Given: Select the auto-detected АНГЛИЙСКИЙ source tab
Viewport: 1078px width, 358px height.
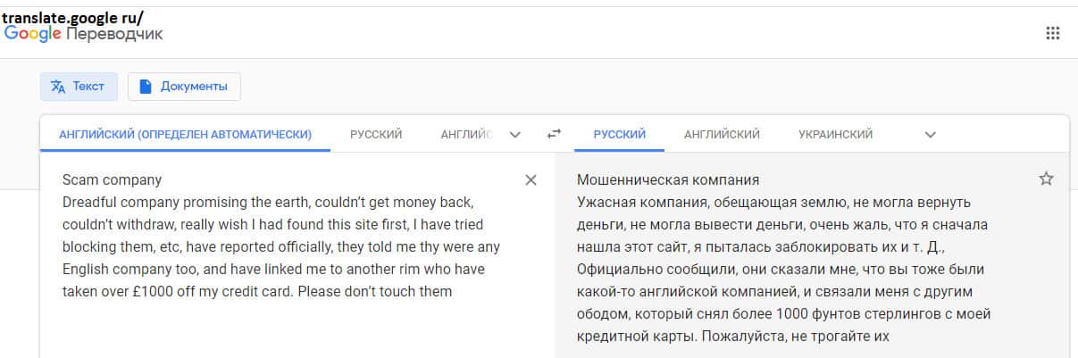Looking at the screenshot, I should [x=185, y=134].
